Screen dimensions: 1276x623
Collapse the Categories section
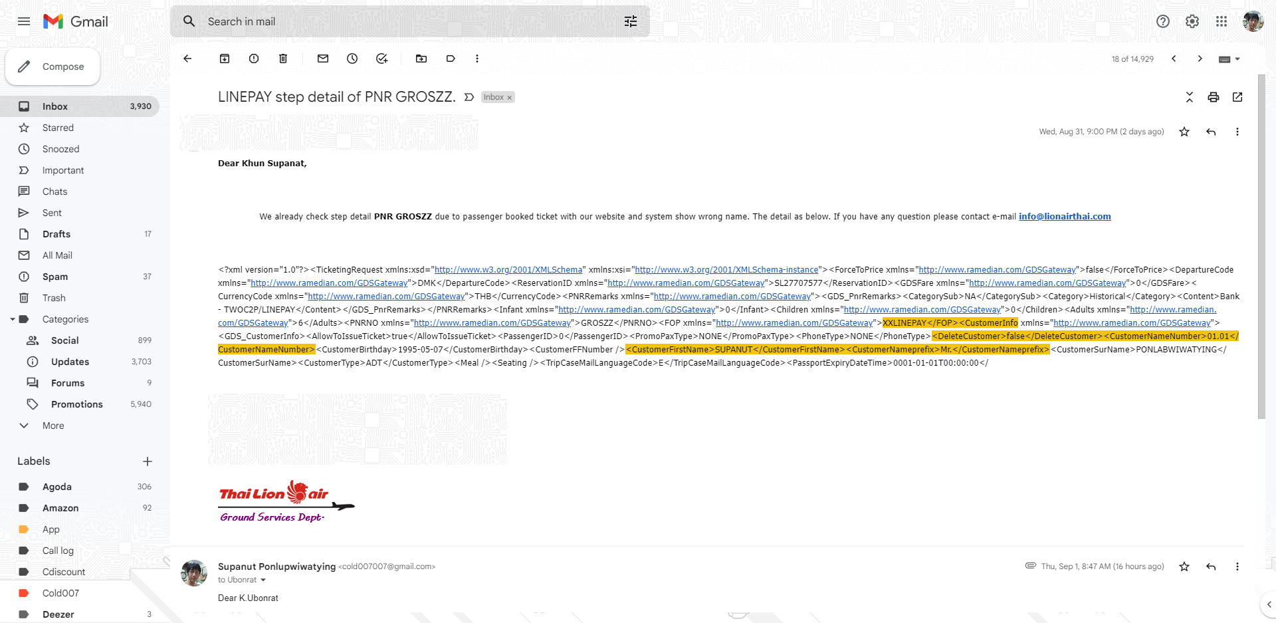[12, 319]
